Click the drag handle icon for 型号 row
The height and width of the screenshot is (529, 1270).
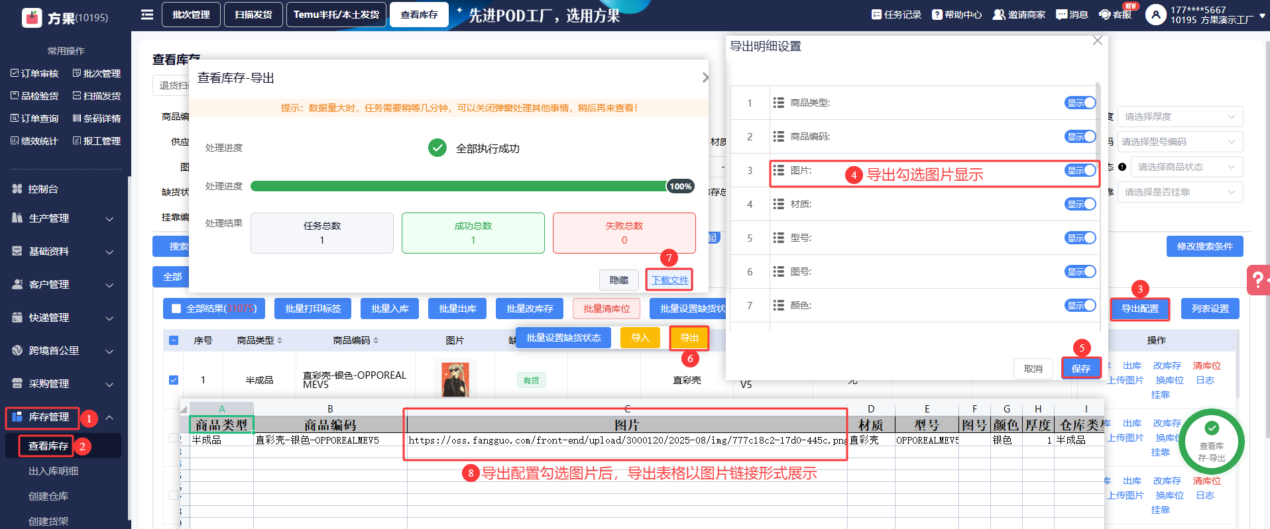tap(779, 238)
